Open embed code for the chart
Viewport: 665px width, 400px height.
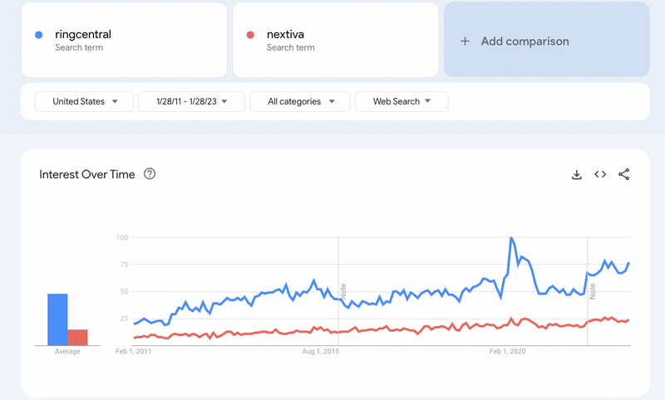point(600,174)
